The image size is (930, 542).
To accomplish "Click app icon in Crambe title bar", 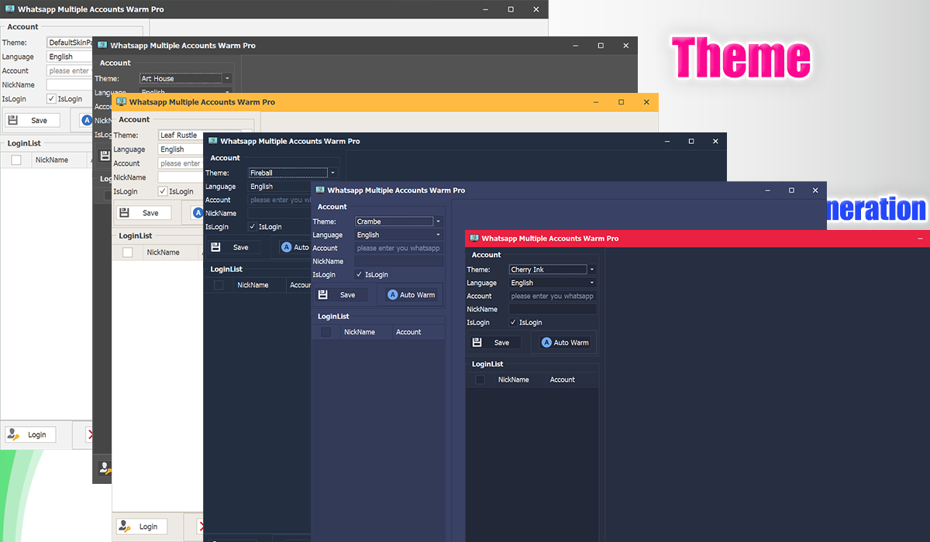I will click(x=319, y=190).
